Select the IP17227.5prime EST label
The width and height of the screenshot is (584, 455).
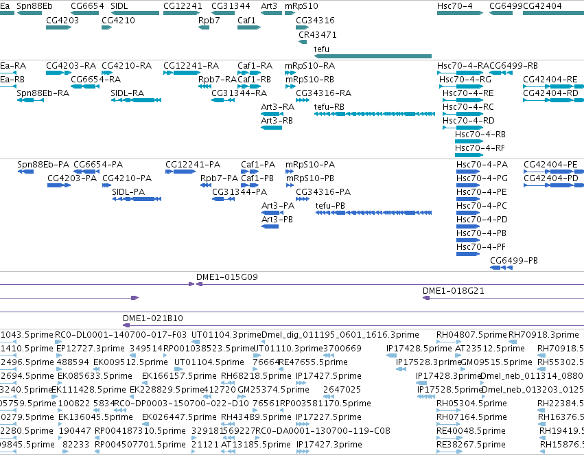pos(329,417)
